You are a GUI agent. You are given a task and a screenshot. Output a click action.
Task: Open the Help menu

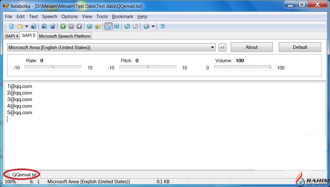[142, 17]
